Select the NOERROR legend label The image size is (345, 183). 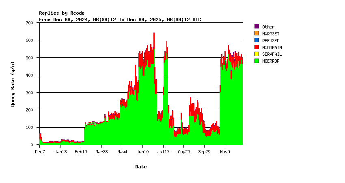[271, 61]
